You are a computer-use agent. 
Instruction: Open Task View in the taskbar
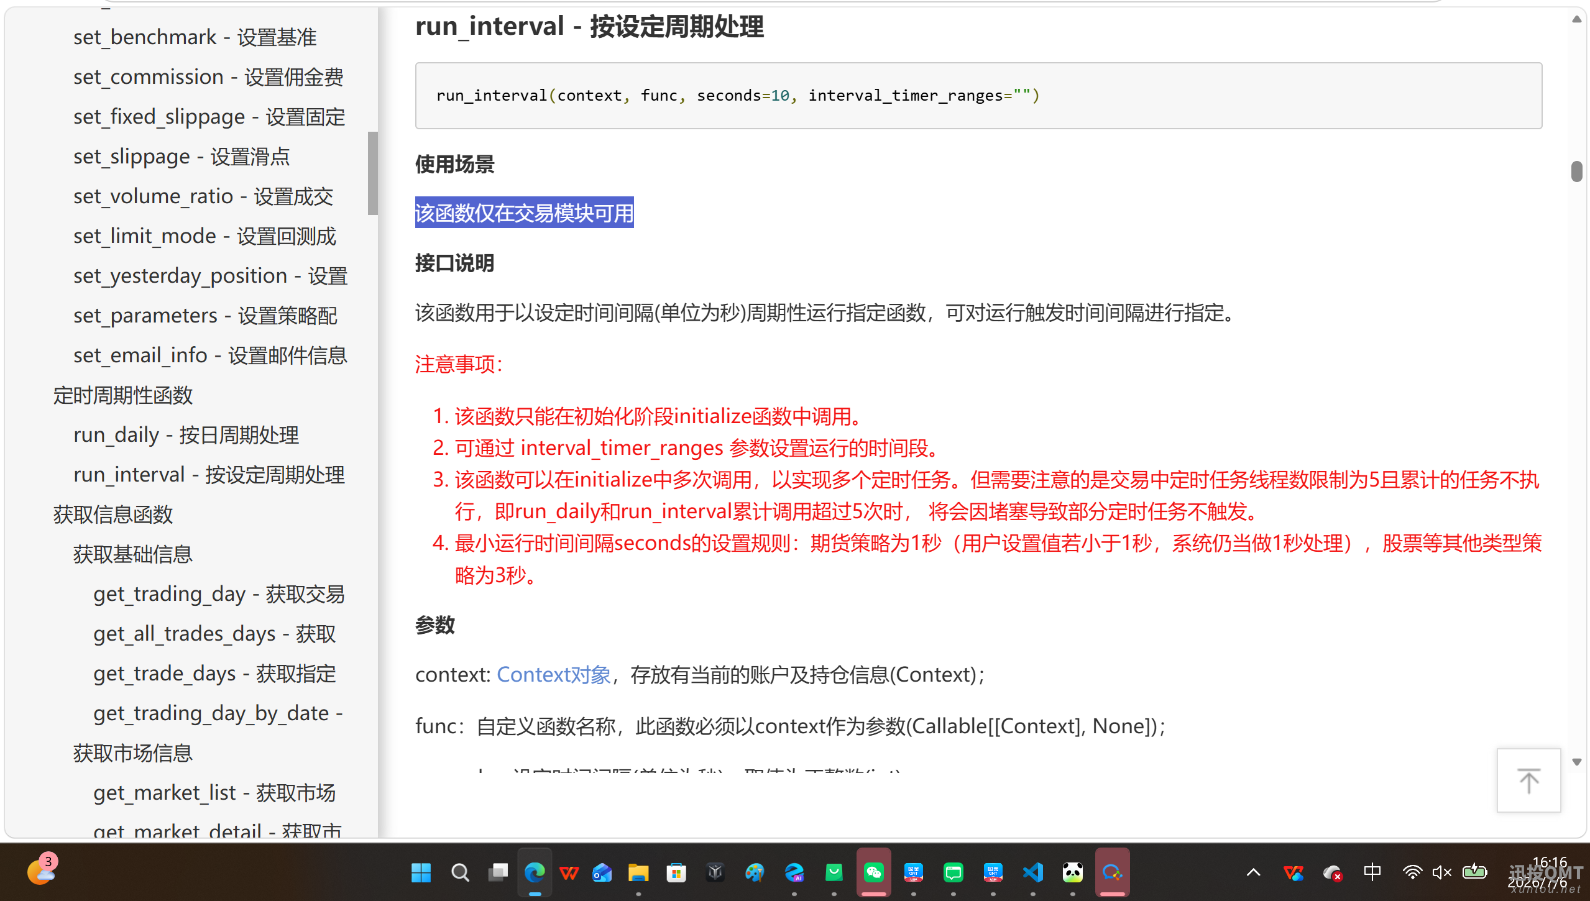click(498, 872)
